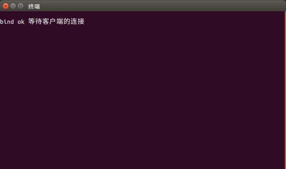286x169 pixels.
Task: Click the character 待 in the output
Action: (x=39, y=21)
